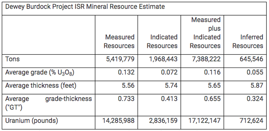Click the Dewey Burdock Project table title
The height and width of the screenshot is (131, 269).
[85, 7]
